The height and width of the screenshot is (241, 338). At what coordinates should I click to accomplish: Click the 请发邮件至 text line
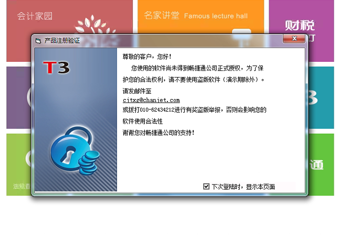click(x=137, y=91)
